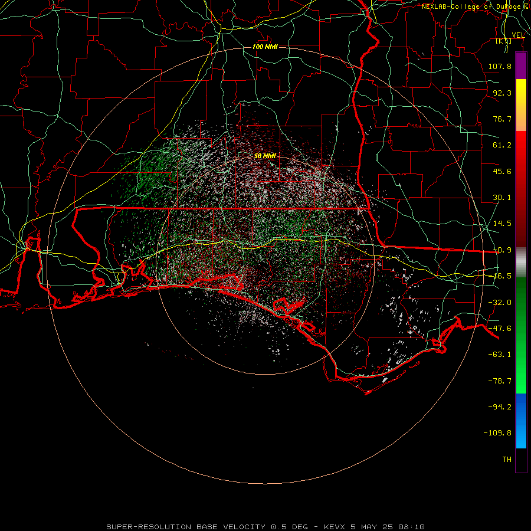Click the purple segment of the color bar

521,65
